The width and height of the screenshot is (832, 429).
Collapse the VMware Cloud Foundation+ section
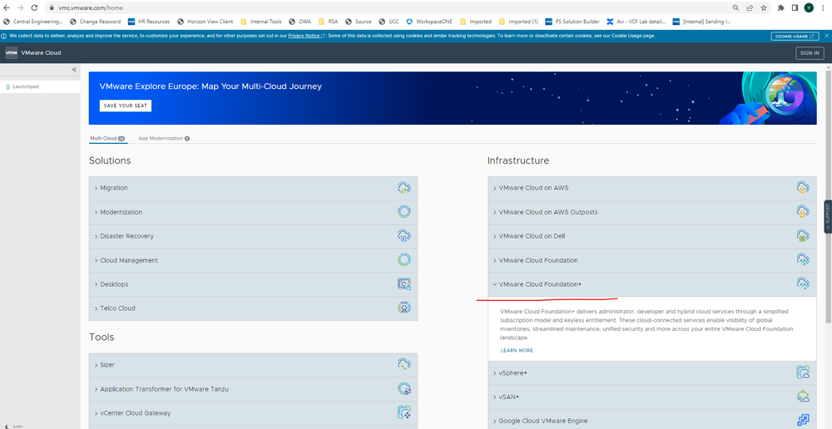click(651, 284)
